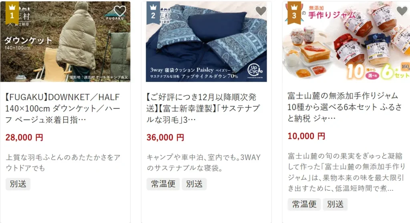Click the rank 1 crown badge
The image size is (410, 223).
(x=12, y=13)
